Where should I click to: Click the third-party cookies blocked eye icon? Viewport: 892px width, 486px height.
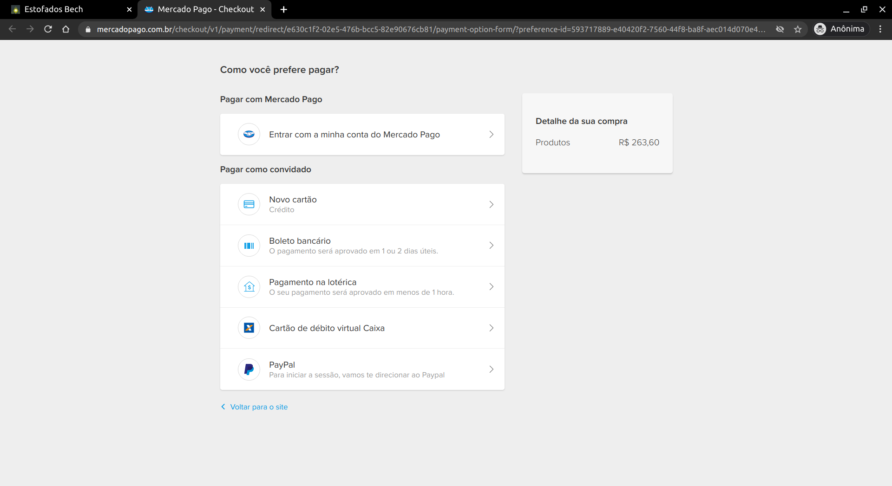[x=780, y=29]
